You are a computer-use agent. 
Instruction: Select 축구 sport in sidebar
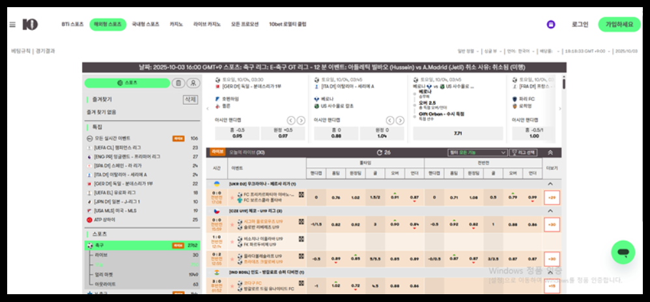pyautogui.click(x=142, y=245)
